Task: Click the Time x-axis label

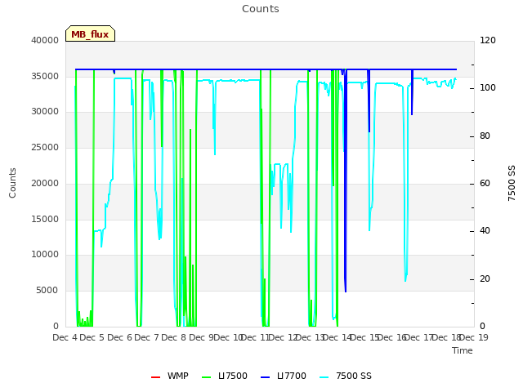Action: (x=463, y=350)
